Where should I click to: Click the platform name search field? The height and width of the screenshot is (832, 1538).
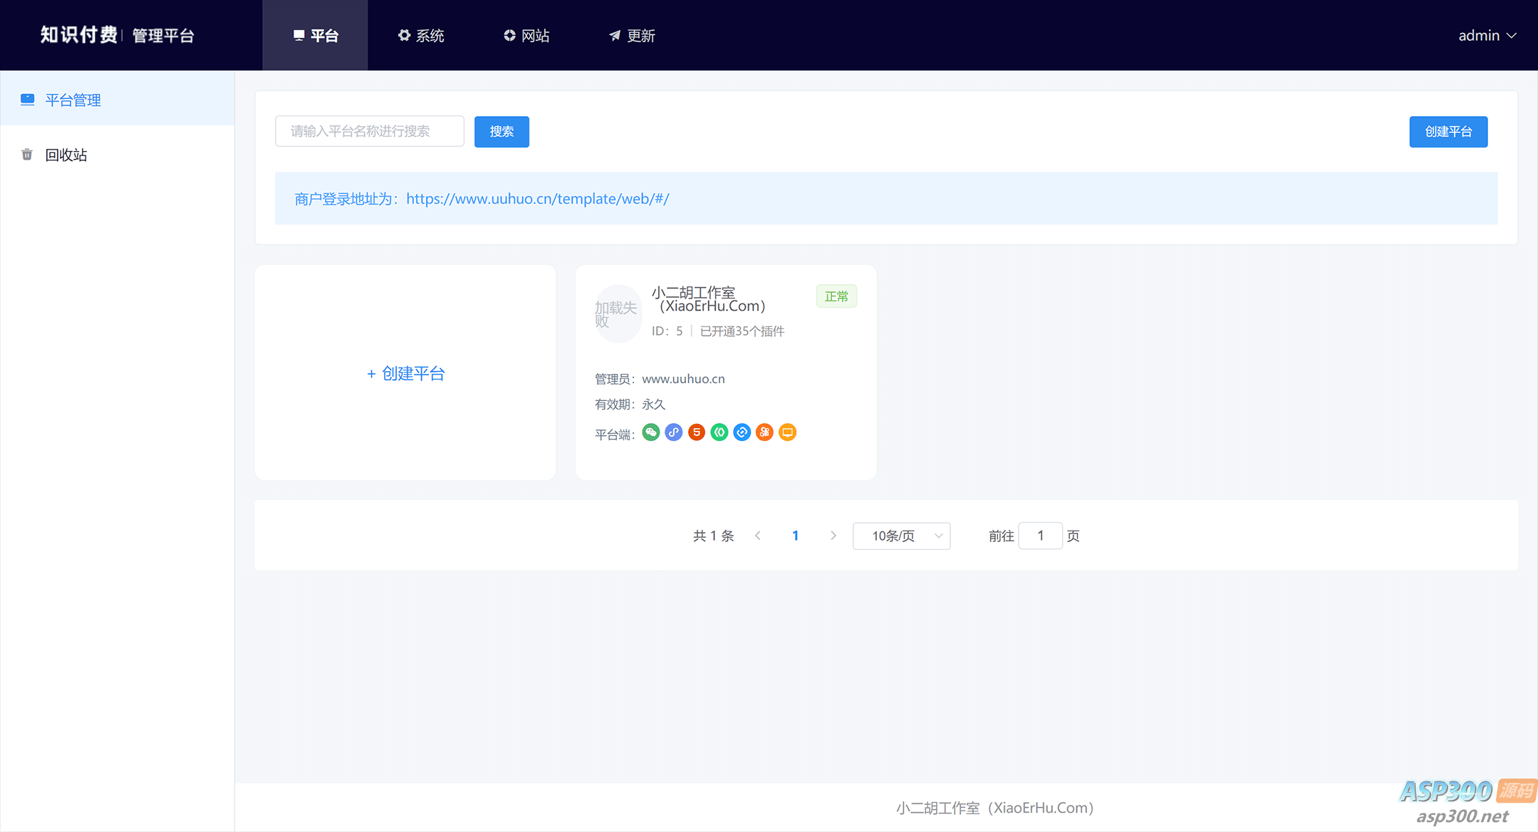coord(369,132)
